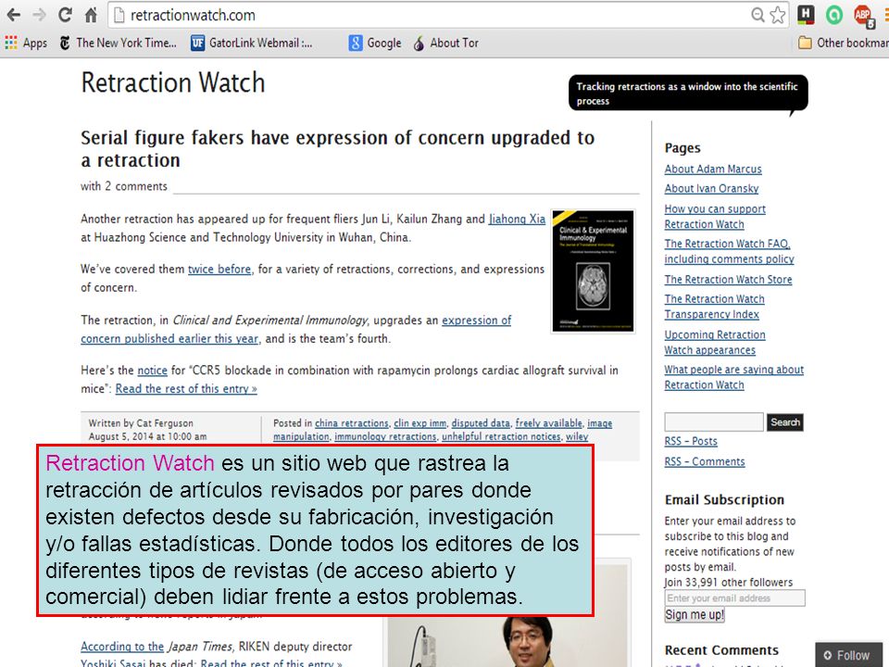Screen dimensions: 889x667
Task: Open the green circular extension icon
Action: pyautogui.click(x=834, y=15)
